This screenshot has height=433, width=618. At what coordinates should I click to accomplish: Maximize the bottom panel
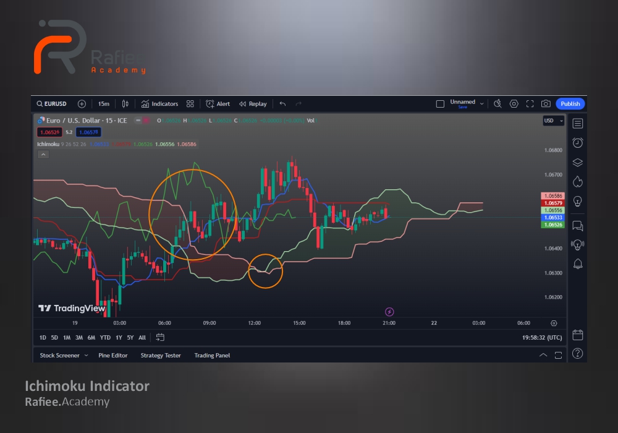[558, 355]
